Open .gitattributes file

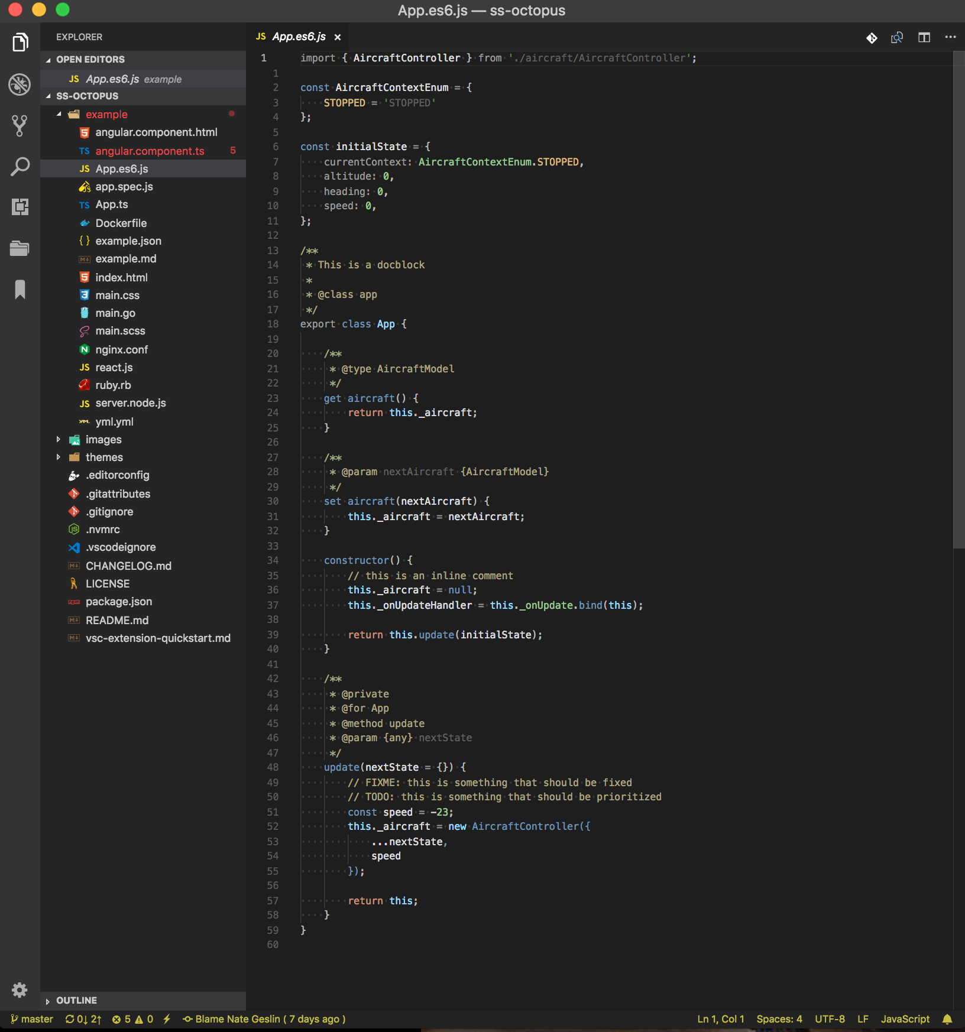coord(143,494)
